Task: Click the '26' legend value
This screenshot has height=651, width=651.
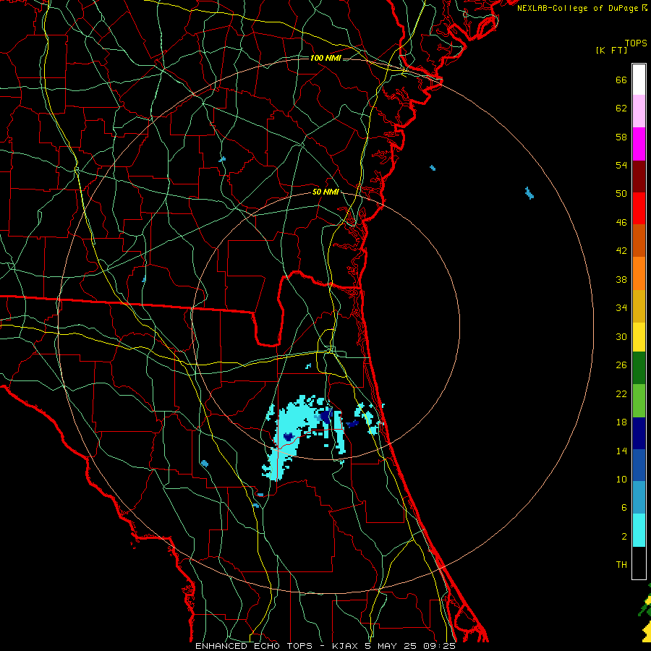Action: [621, 365]
